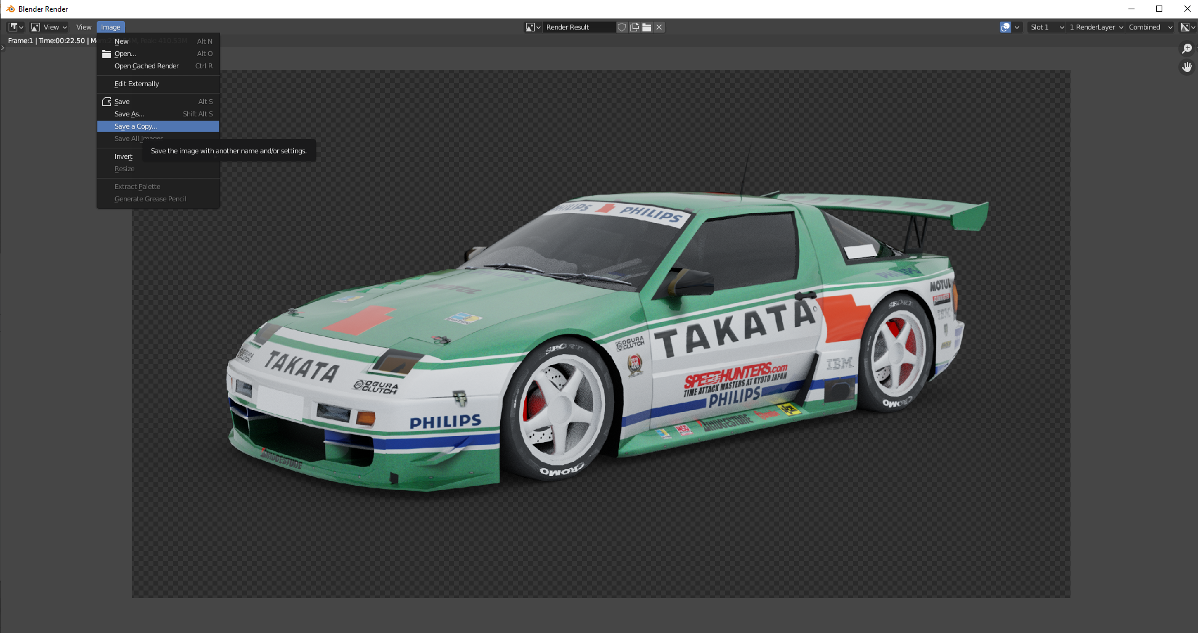Screen dimensions: 1198x633
Task: Minimize the Blender Render window
Action: click(x=1131, y=9)
